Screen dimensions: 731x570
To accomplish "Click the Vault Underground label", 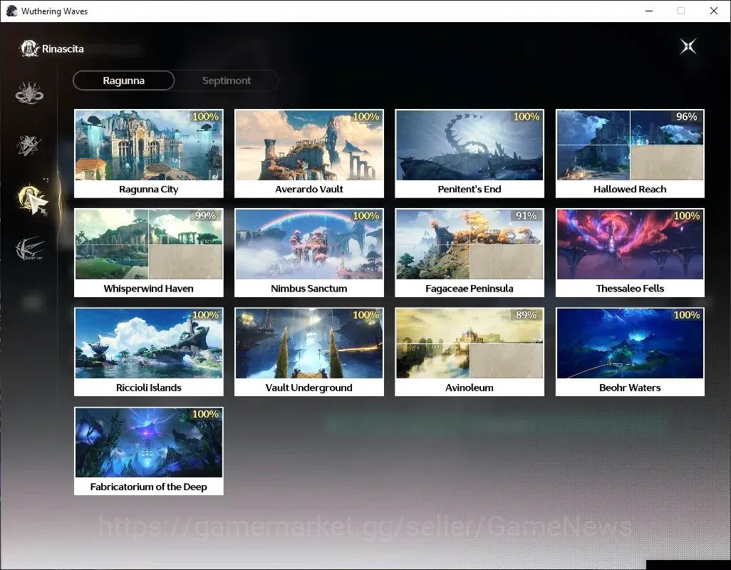I will coord(309,388).
